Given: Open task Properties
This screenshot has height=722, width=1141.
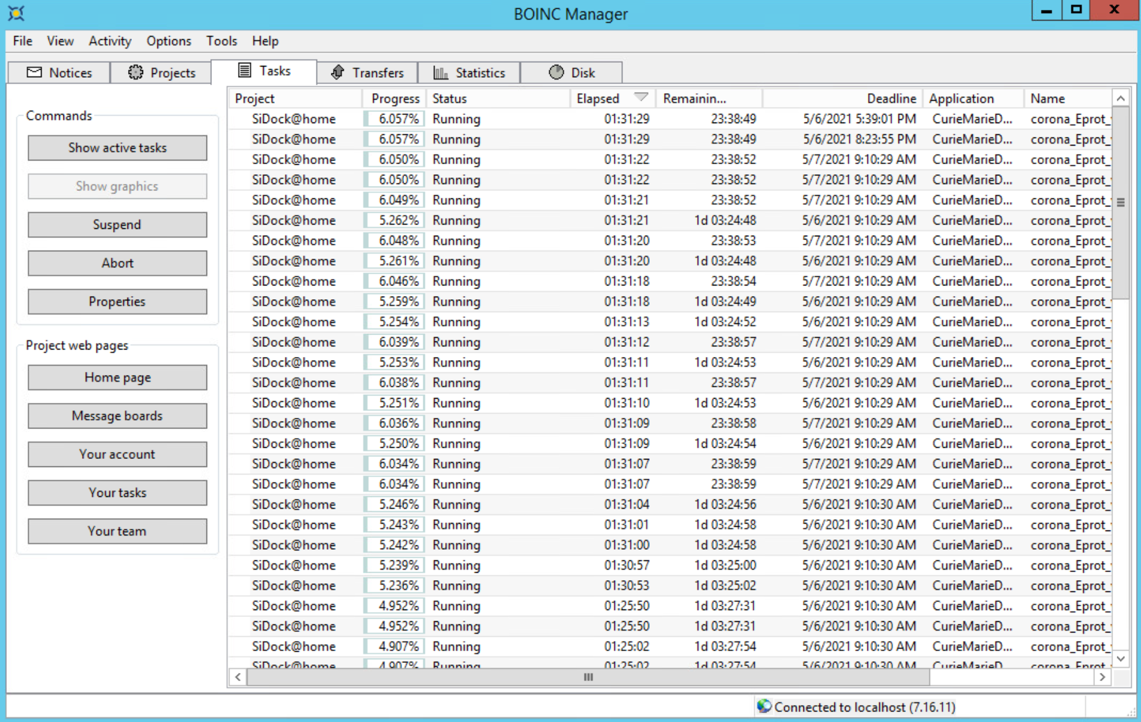Looking at the screenshot, I should [118, 302].
